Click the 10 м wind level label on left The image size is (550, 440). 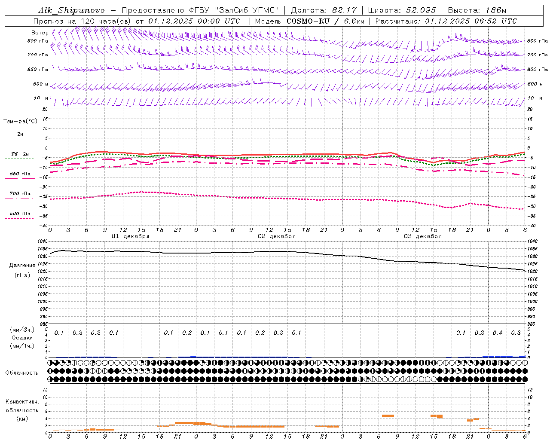[x=41, y=98]
